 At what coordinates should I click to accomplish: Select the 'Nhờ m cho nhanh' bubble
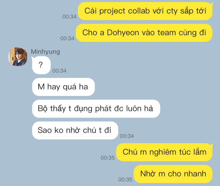[173, 174]
